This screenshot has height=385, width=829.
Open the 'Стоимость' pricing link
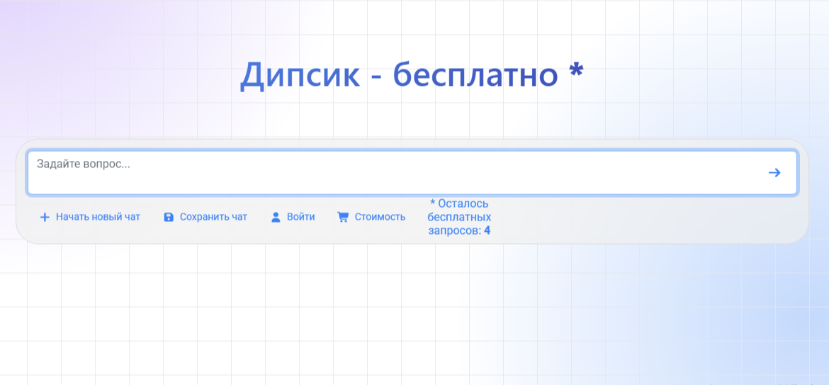380,217
